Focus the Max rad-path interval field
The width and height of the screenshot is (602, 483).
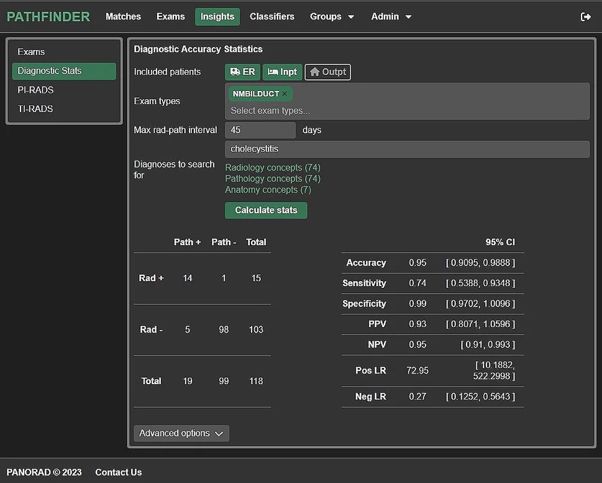click(260, 130)
